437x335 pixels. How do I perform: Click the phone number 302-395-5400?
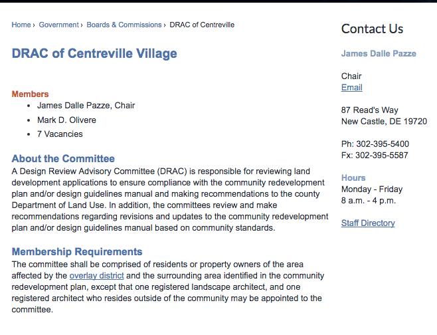(383, 144)
